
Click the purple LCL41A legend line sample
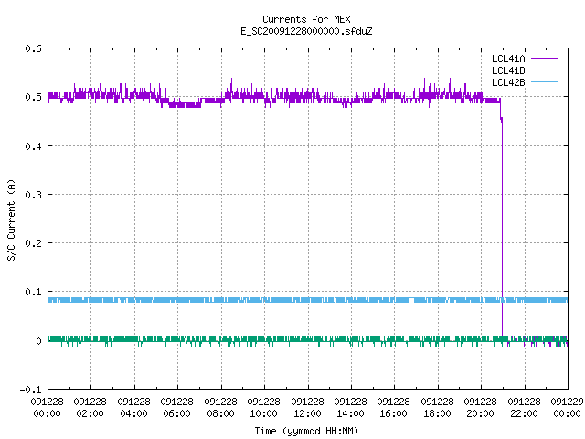tap(544, 59)
